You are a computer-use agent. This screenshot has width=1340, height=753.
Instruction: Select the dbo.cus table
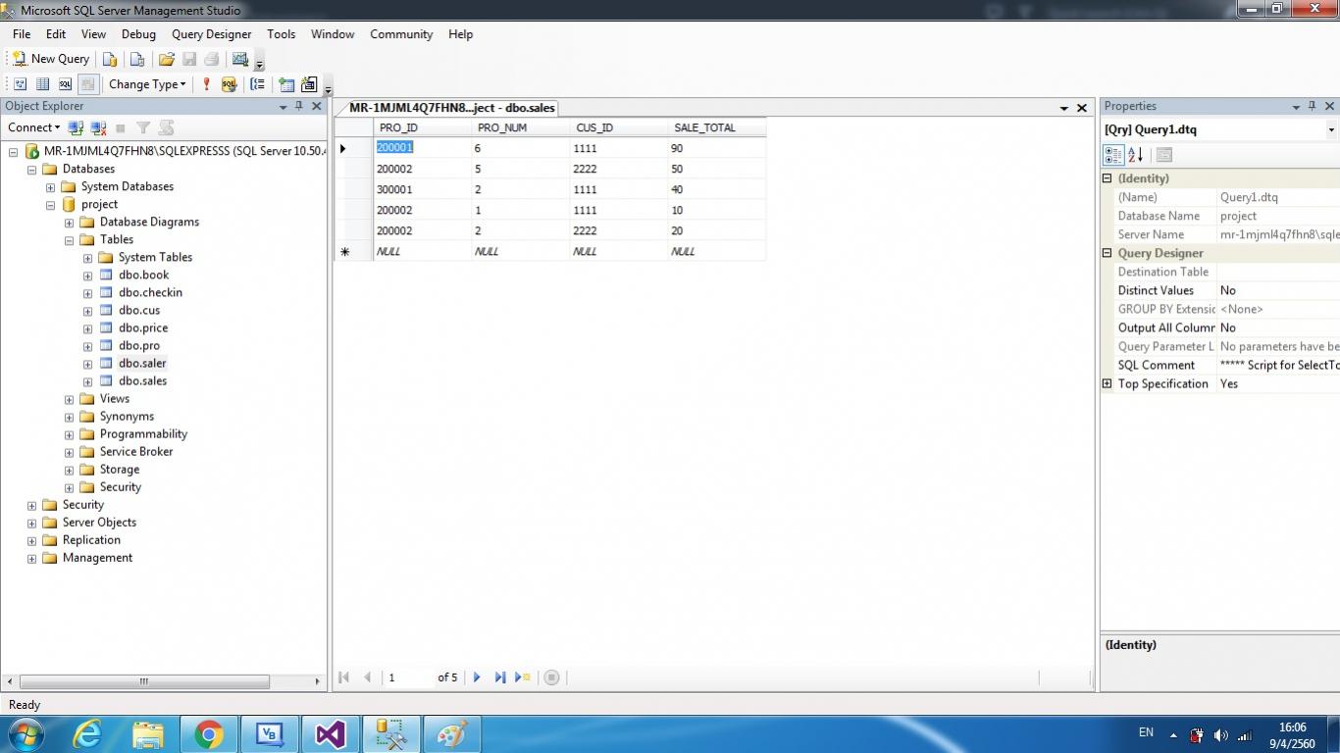pyautogui.click(x=139, y=310)
